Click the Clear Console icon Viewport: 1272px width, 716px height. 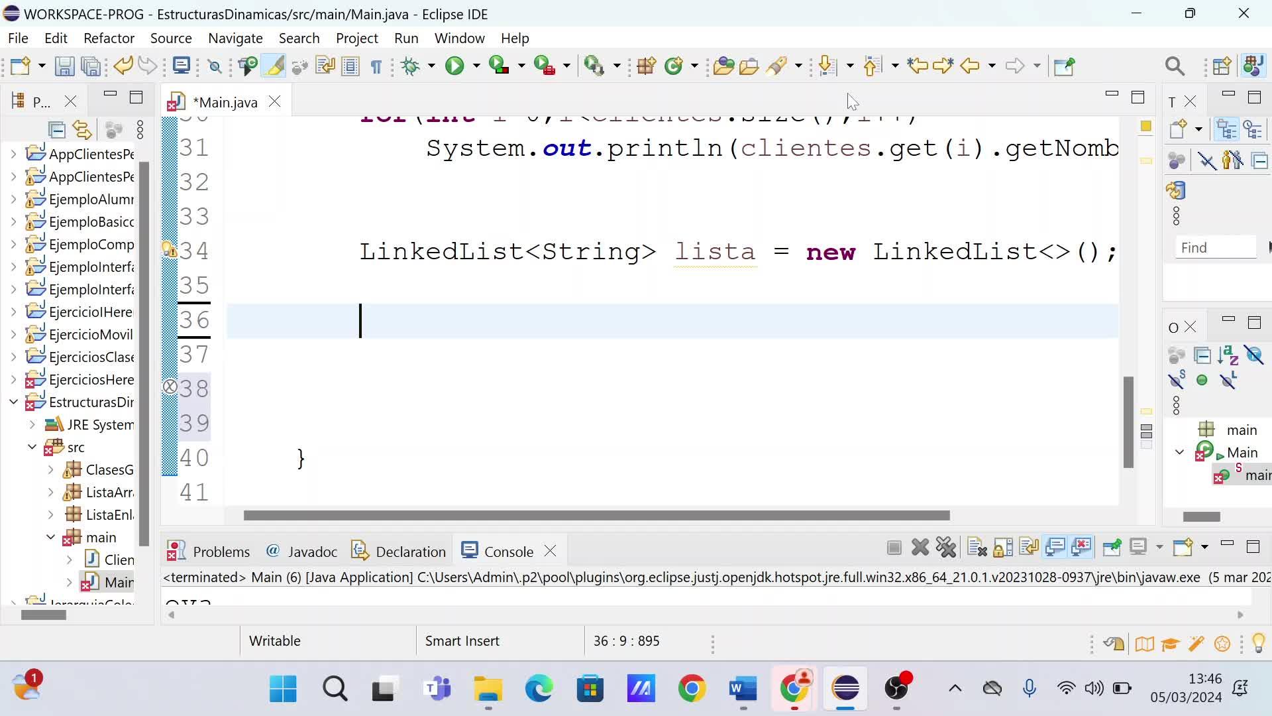point(977,548)
